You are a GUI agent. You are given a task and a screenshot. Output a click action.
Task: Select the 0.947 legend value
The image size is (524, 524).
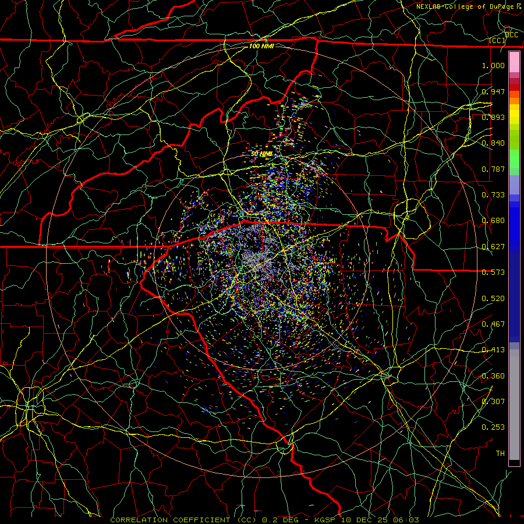click(493, 91)
